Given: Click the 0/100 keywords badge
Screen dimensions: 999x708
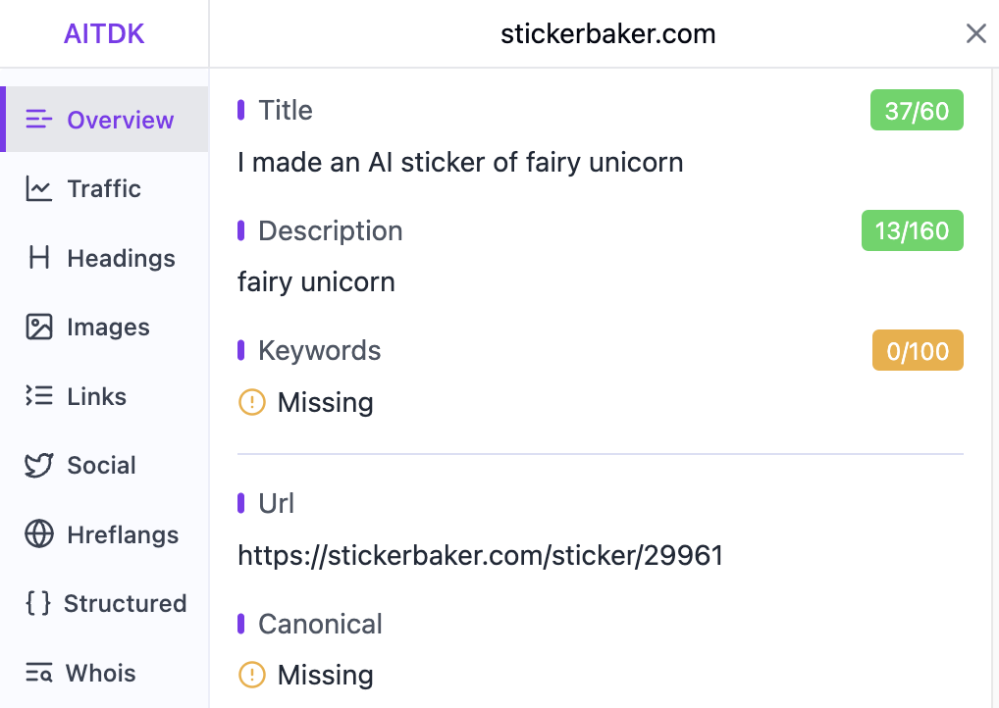Looking at the screenshot, I should pos(918,351).
